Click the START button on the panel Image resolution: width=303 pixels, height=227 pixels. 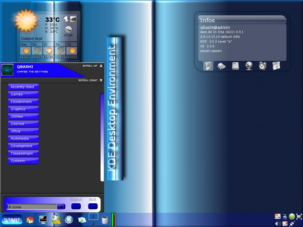click(x=12, y=220)
